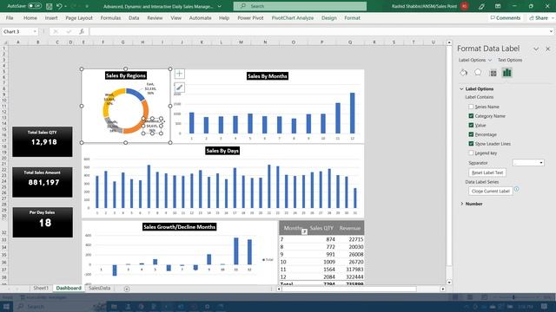This screenshot has height=312, width=556.
Task: Click the Clone Current Label info icon
Action: (x=517, y=189)
